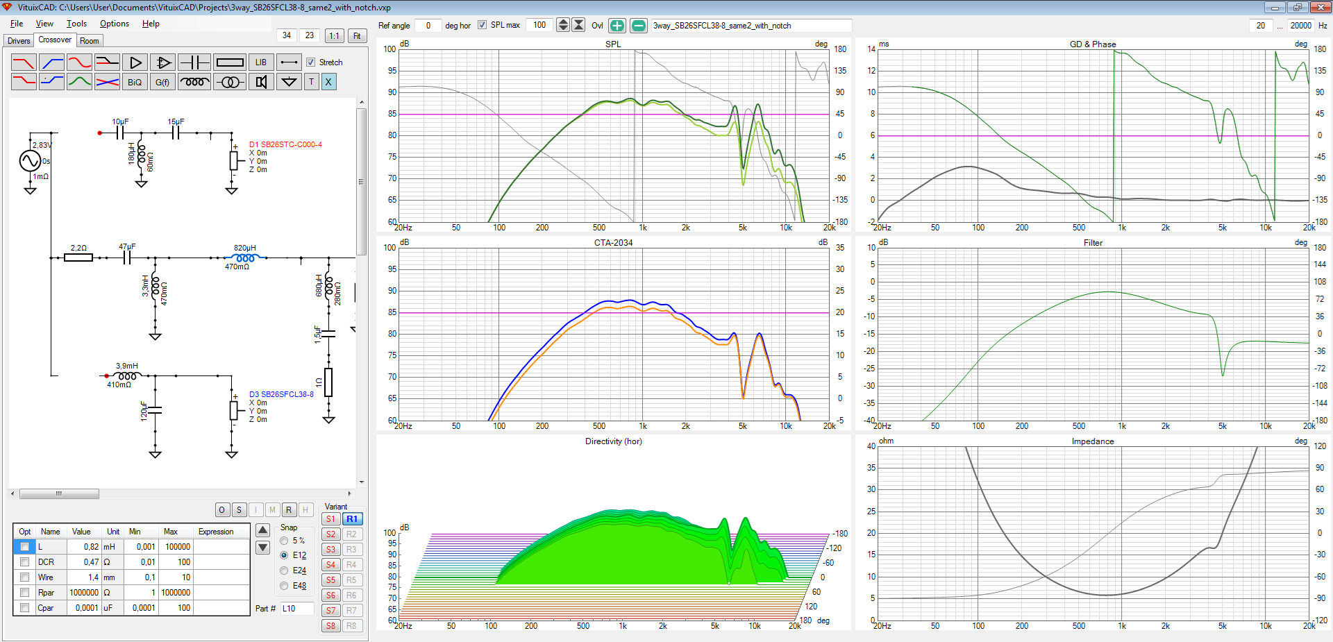This screenshot has height=642, width=1333.
Task: Step parameter value down arrow
Action: pyautogui.click(x=263, y=548)
